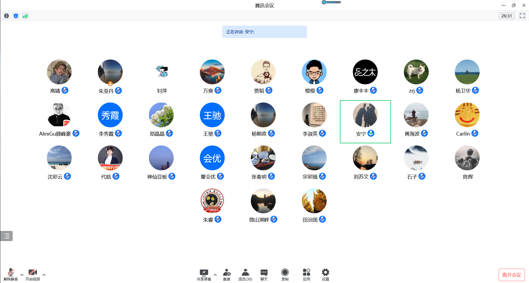Open the 成员(30) members list

pyautogui.click(x=245, y=273)
